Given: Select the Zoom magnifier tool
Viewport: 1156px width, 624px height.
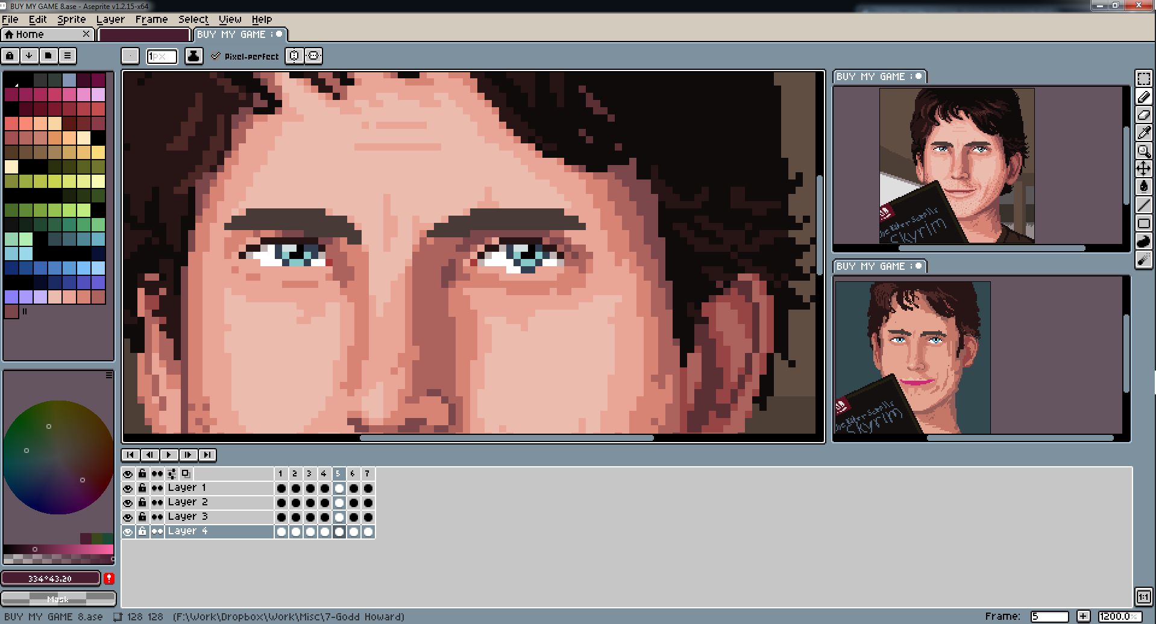Looking at the screenshot, I should [1143, 151].
